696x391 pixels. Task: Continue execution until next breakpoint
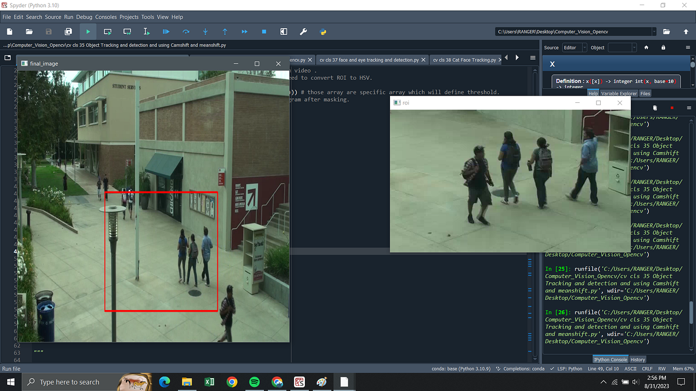[x=244, y=32]
